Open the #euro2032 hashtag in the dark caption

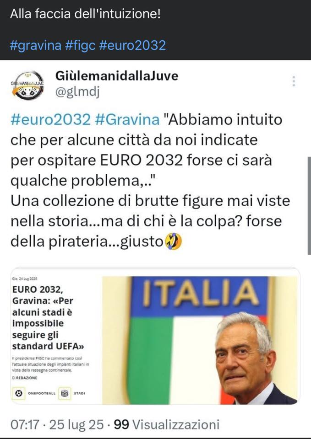[132, 45]
